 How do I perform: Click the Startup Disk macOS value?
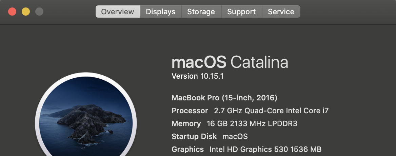(235, 137)
